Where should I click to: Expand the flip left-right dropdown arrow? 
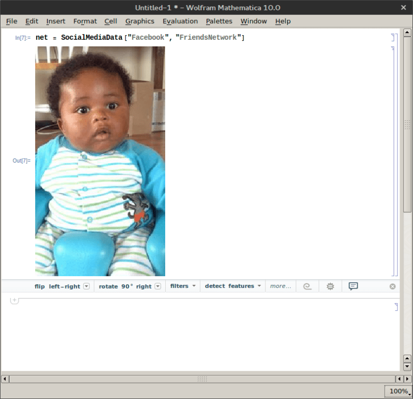point(86,286)
